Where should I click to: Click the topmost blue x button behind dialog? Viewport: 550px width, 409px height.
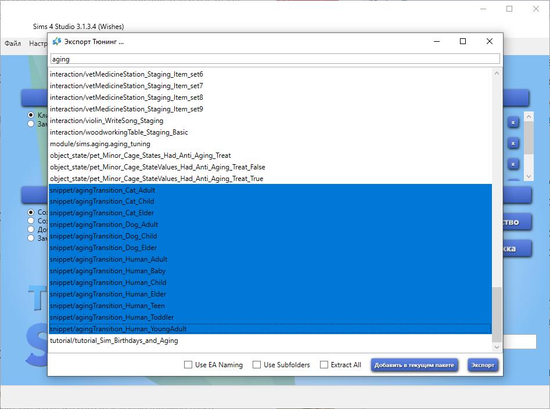tap(513, 122)
